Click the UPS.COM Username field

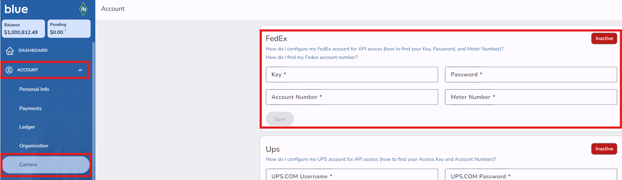(x=352, y=176)
